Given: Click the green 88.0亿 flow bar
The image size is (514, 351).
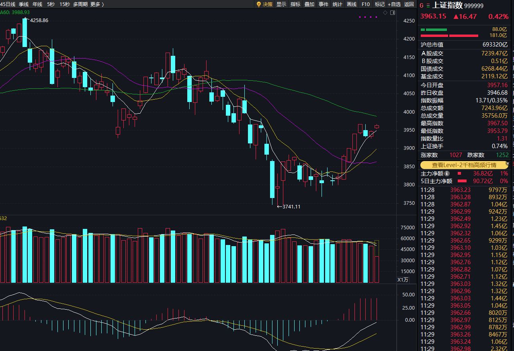Looking at the screenshot, I should 433,30.
